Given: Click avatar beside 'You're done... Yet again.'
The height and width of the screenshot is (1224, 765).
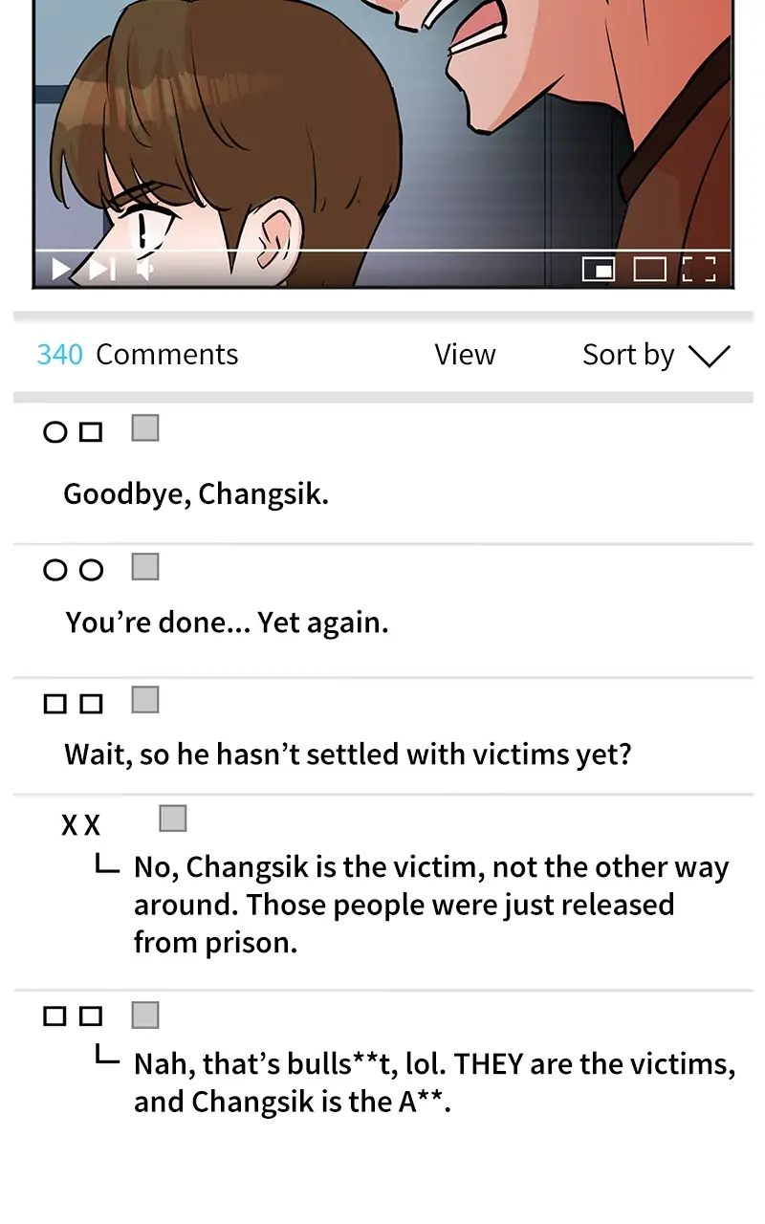Looking at the screenshot, I should pos(145,566).
